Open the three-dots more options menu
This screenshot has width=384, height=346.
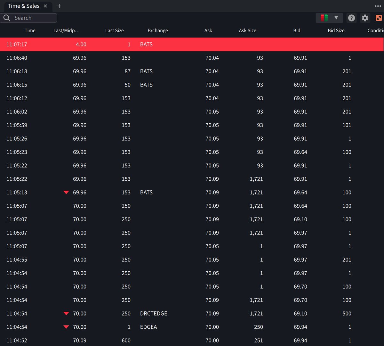point(378,6)
